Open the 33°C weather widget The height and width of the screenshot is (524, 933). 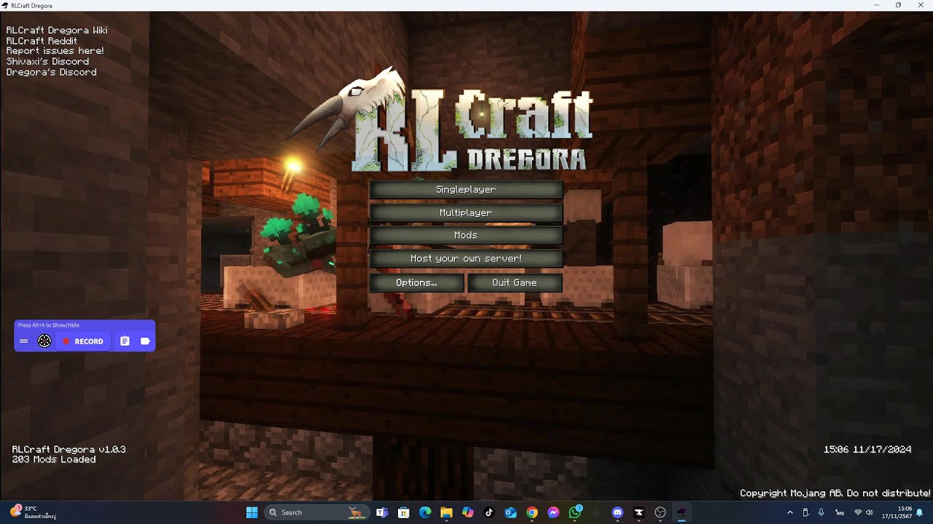pos(34,512)
